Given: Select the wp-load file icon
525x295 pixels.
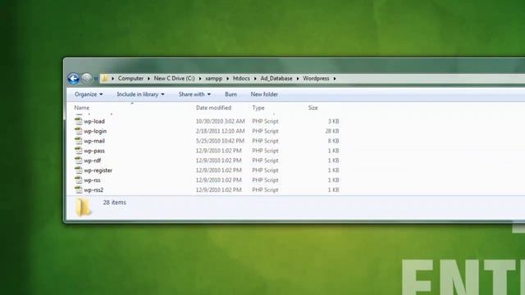Looking at the screenshot, I should (79, 121).
